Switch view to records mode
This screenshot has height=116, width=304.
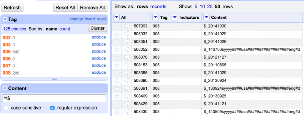158,7
